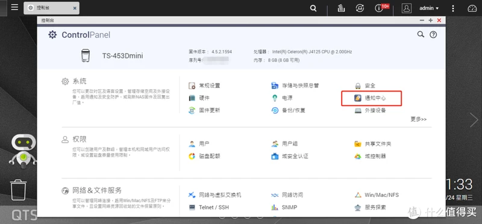Image resolution: width=482 pixels, height=224 pixels.
Task: Open 共享文件夹 shared folders
Action: (372, 144)
